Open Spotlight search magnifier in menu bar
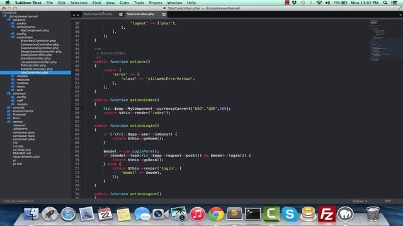This screenshot has width=403, height=226. (x=385, y=3)
